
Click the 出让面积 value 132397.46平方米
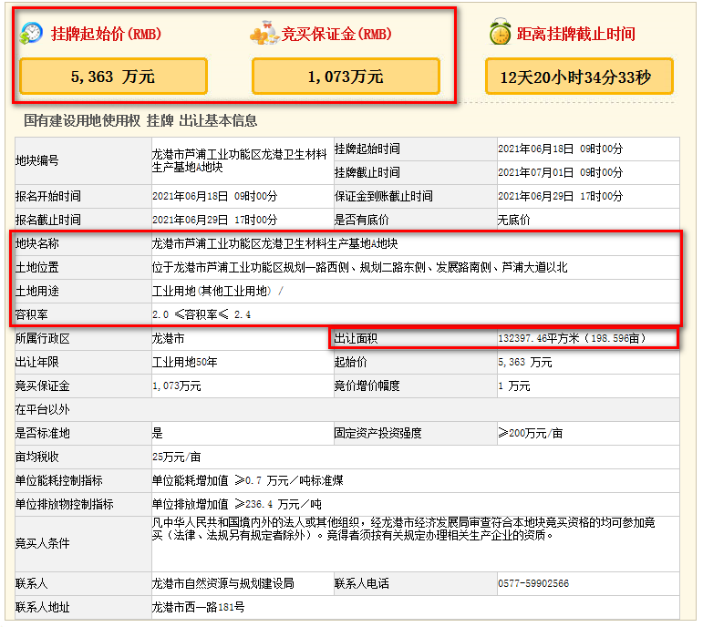click(x=539, y=338)
